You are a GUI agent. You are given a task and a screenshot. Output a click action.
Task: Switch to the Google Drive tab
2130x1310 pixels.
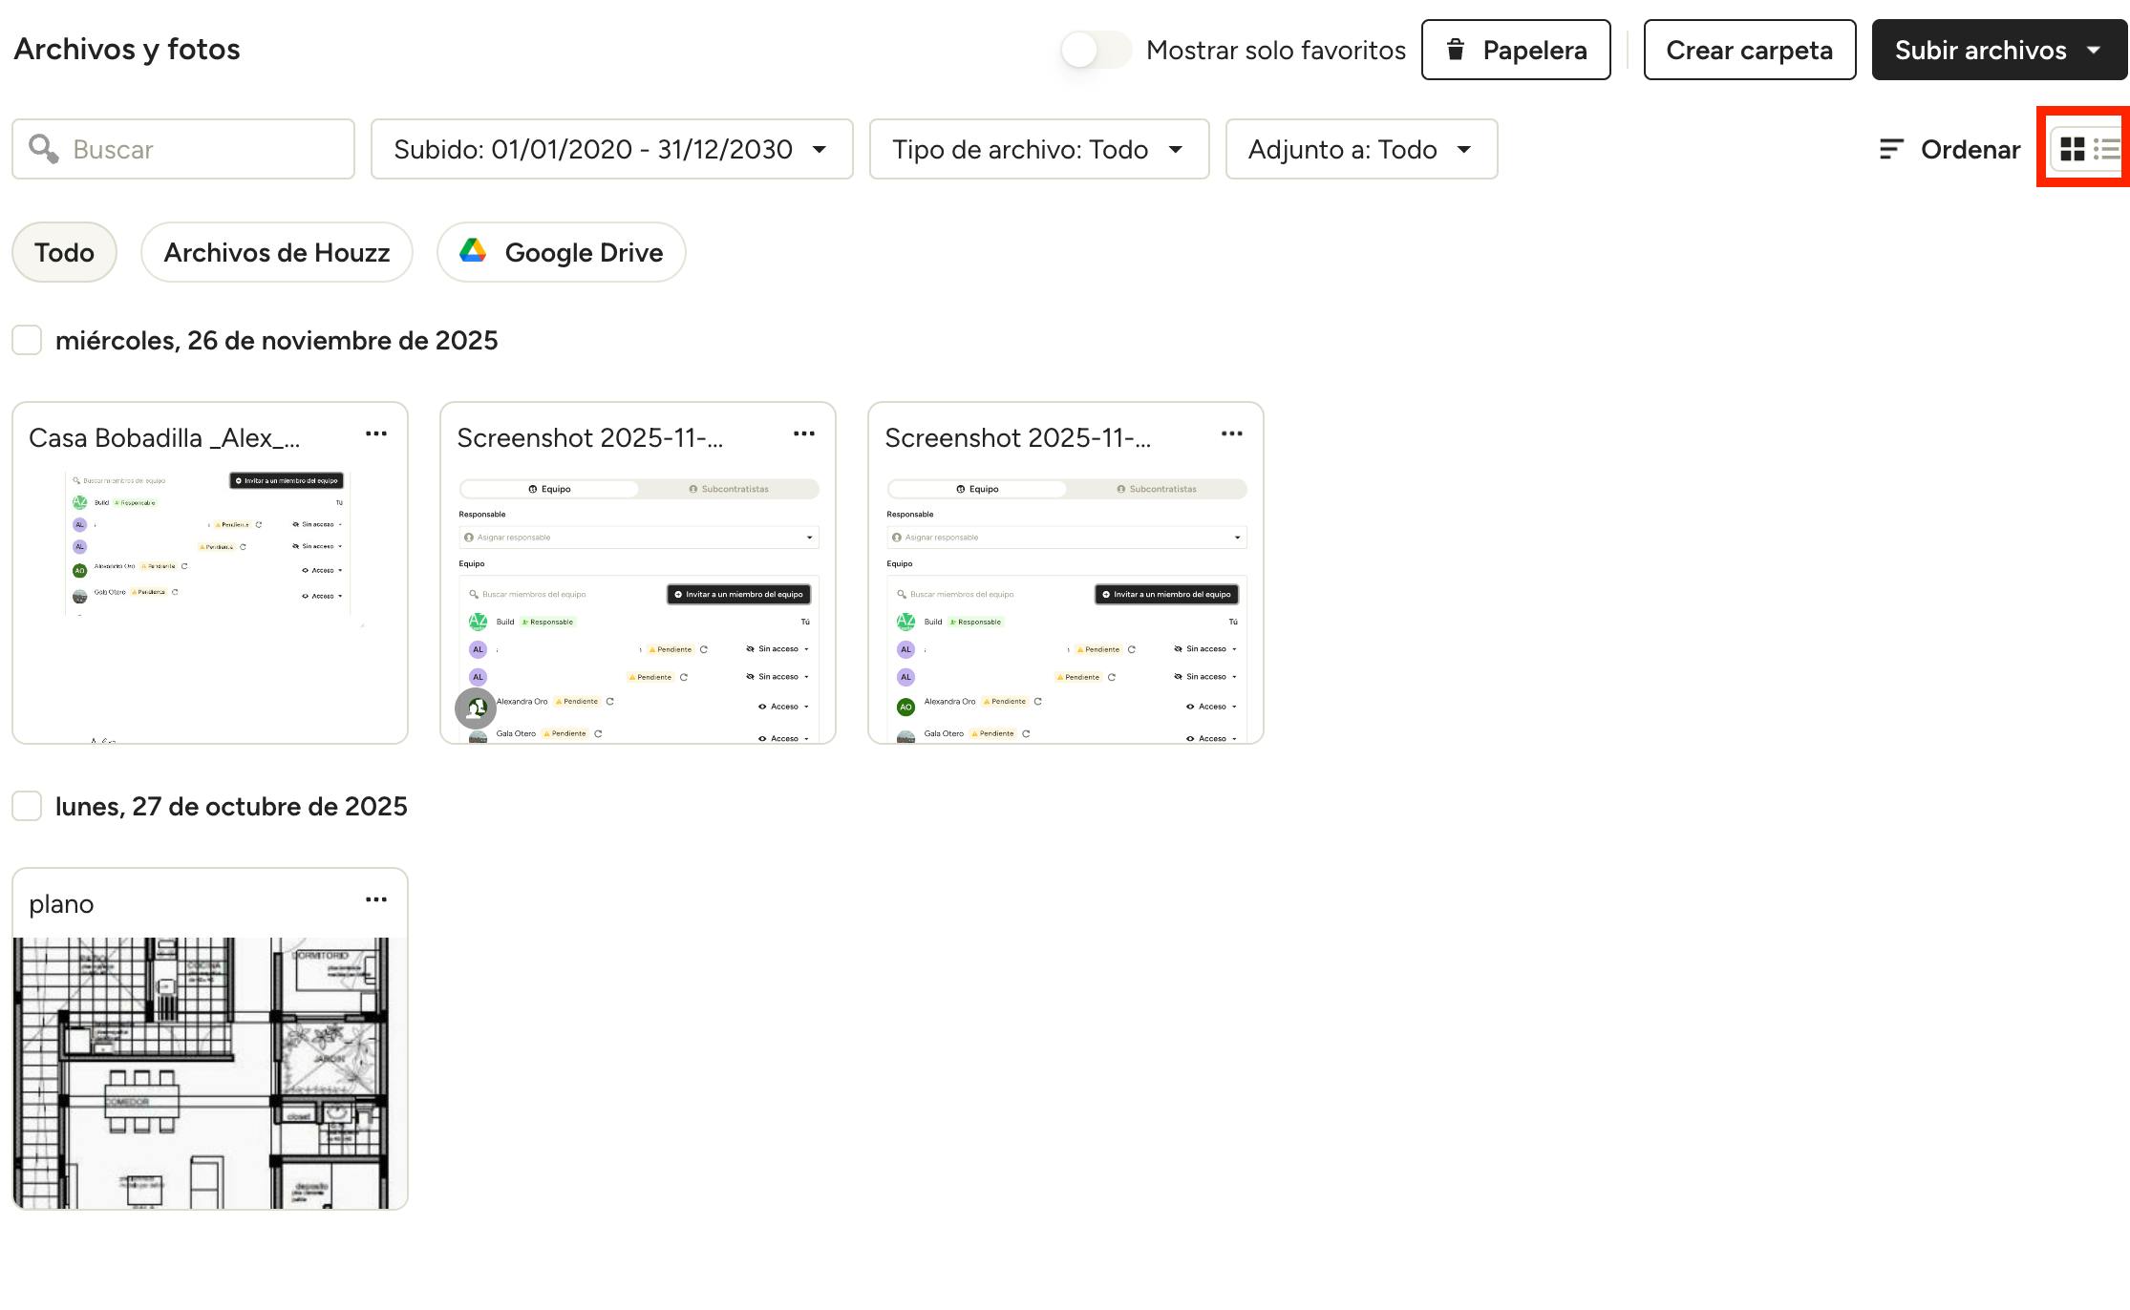point(561,252)
